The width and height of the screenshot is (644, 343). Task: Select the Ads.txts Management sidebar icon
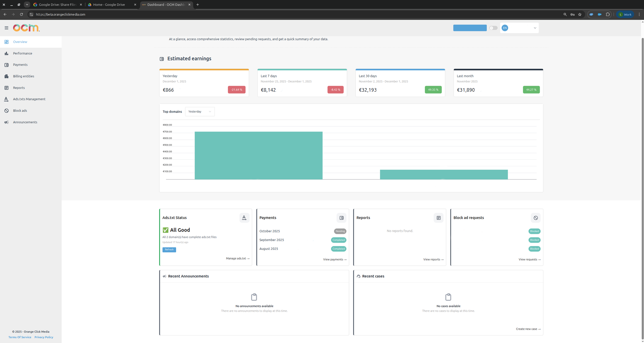(6, 99)
